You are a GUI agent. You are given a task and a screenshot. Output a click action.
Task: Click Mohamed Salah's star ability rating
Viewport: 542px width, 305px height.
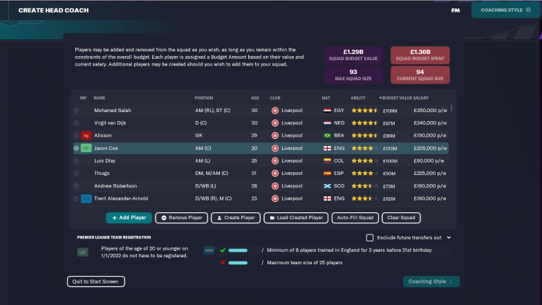point(365,111)
